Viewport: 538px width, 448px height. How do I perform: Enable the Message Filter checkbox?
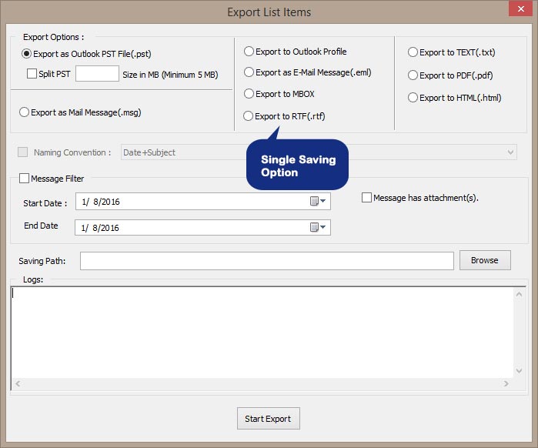24,179
